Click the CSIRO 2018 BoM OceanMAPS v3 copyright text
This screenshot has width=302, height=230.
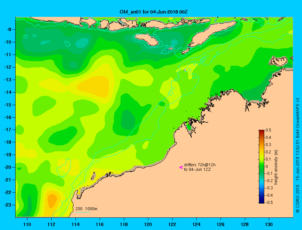[x=298, y=155]
